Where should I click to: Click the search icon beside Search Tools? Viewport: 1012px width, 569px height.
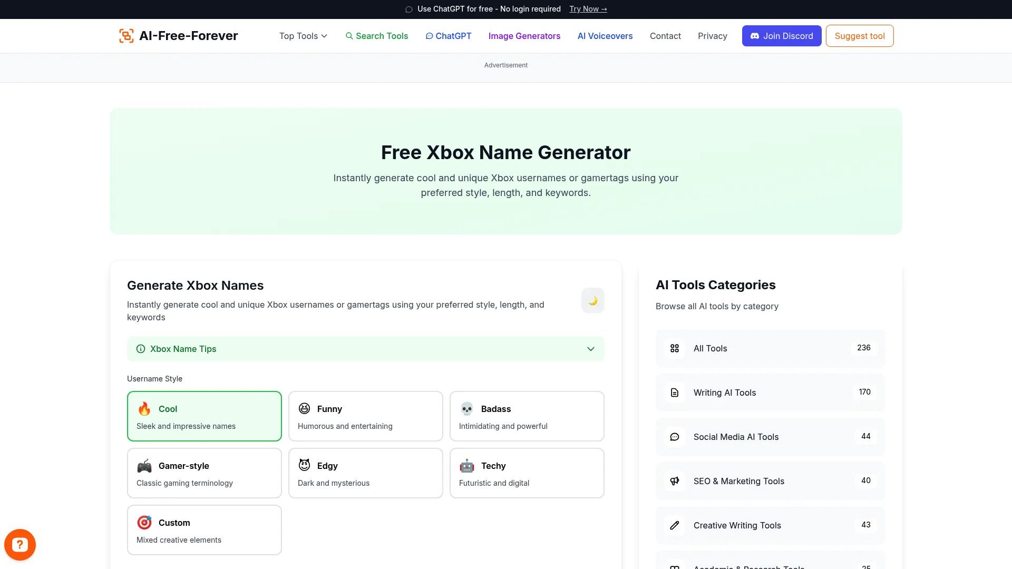[x=349, y=36]
